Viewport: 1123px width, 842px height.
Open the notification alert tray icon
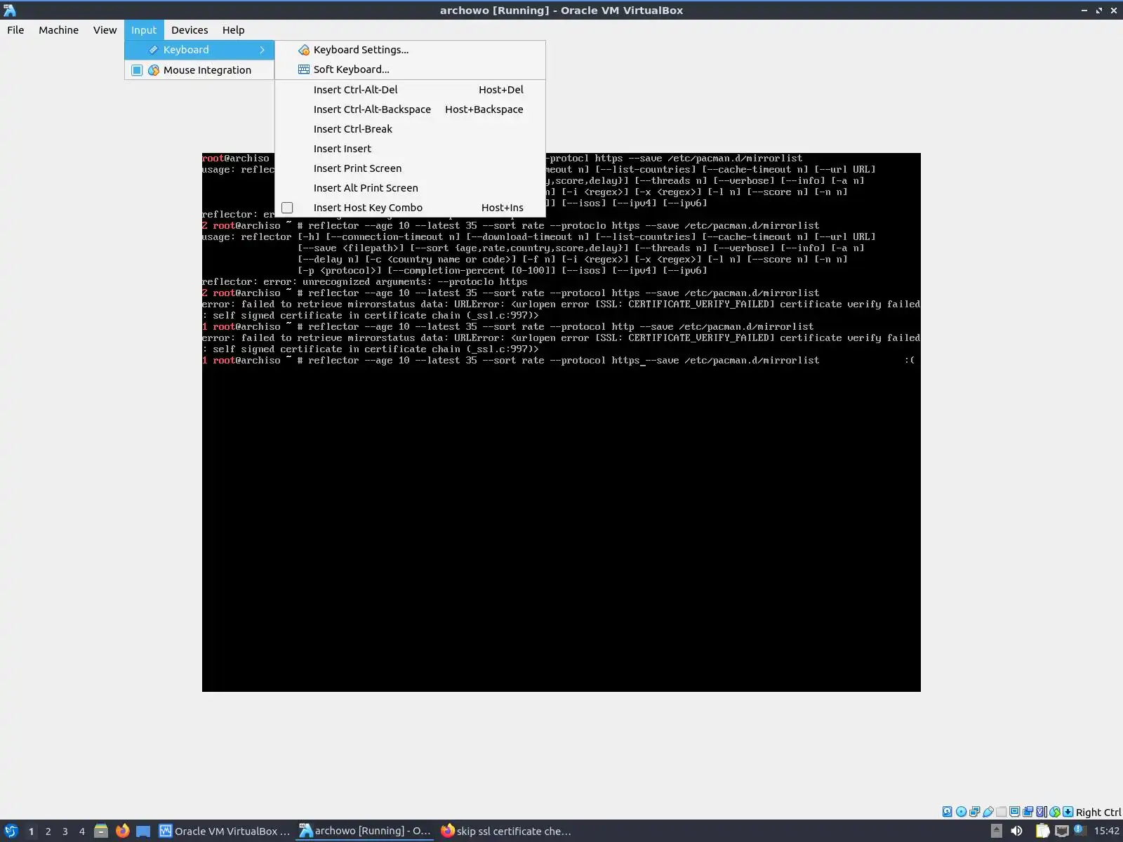click(x=1079, y=831)
